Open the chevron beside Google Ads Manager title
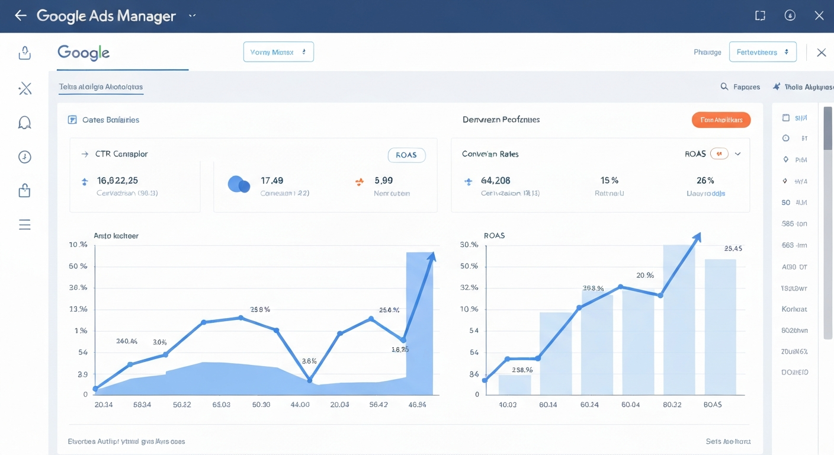This screenshot has height=455, width=834. pos(192,16)
